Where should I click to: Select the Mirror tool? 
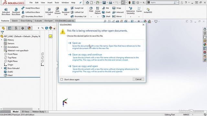pos(117,16)
